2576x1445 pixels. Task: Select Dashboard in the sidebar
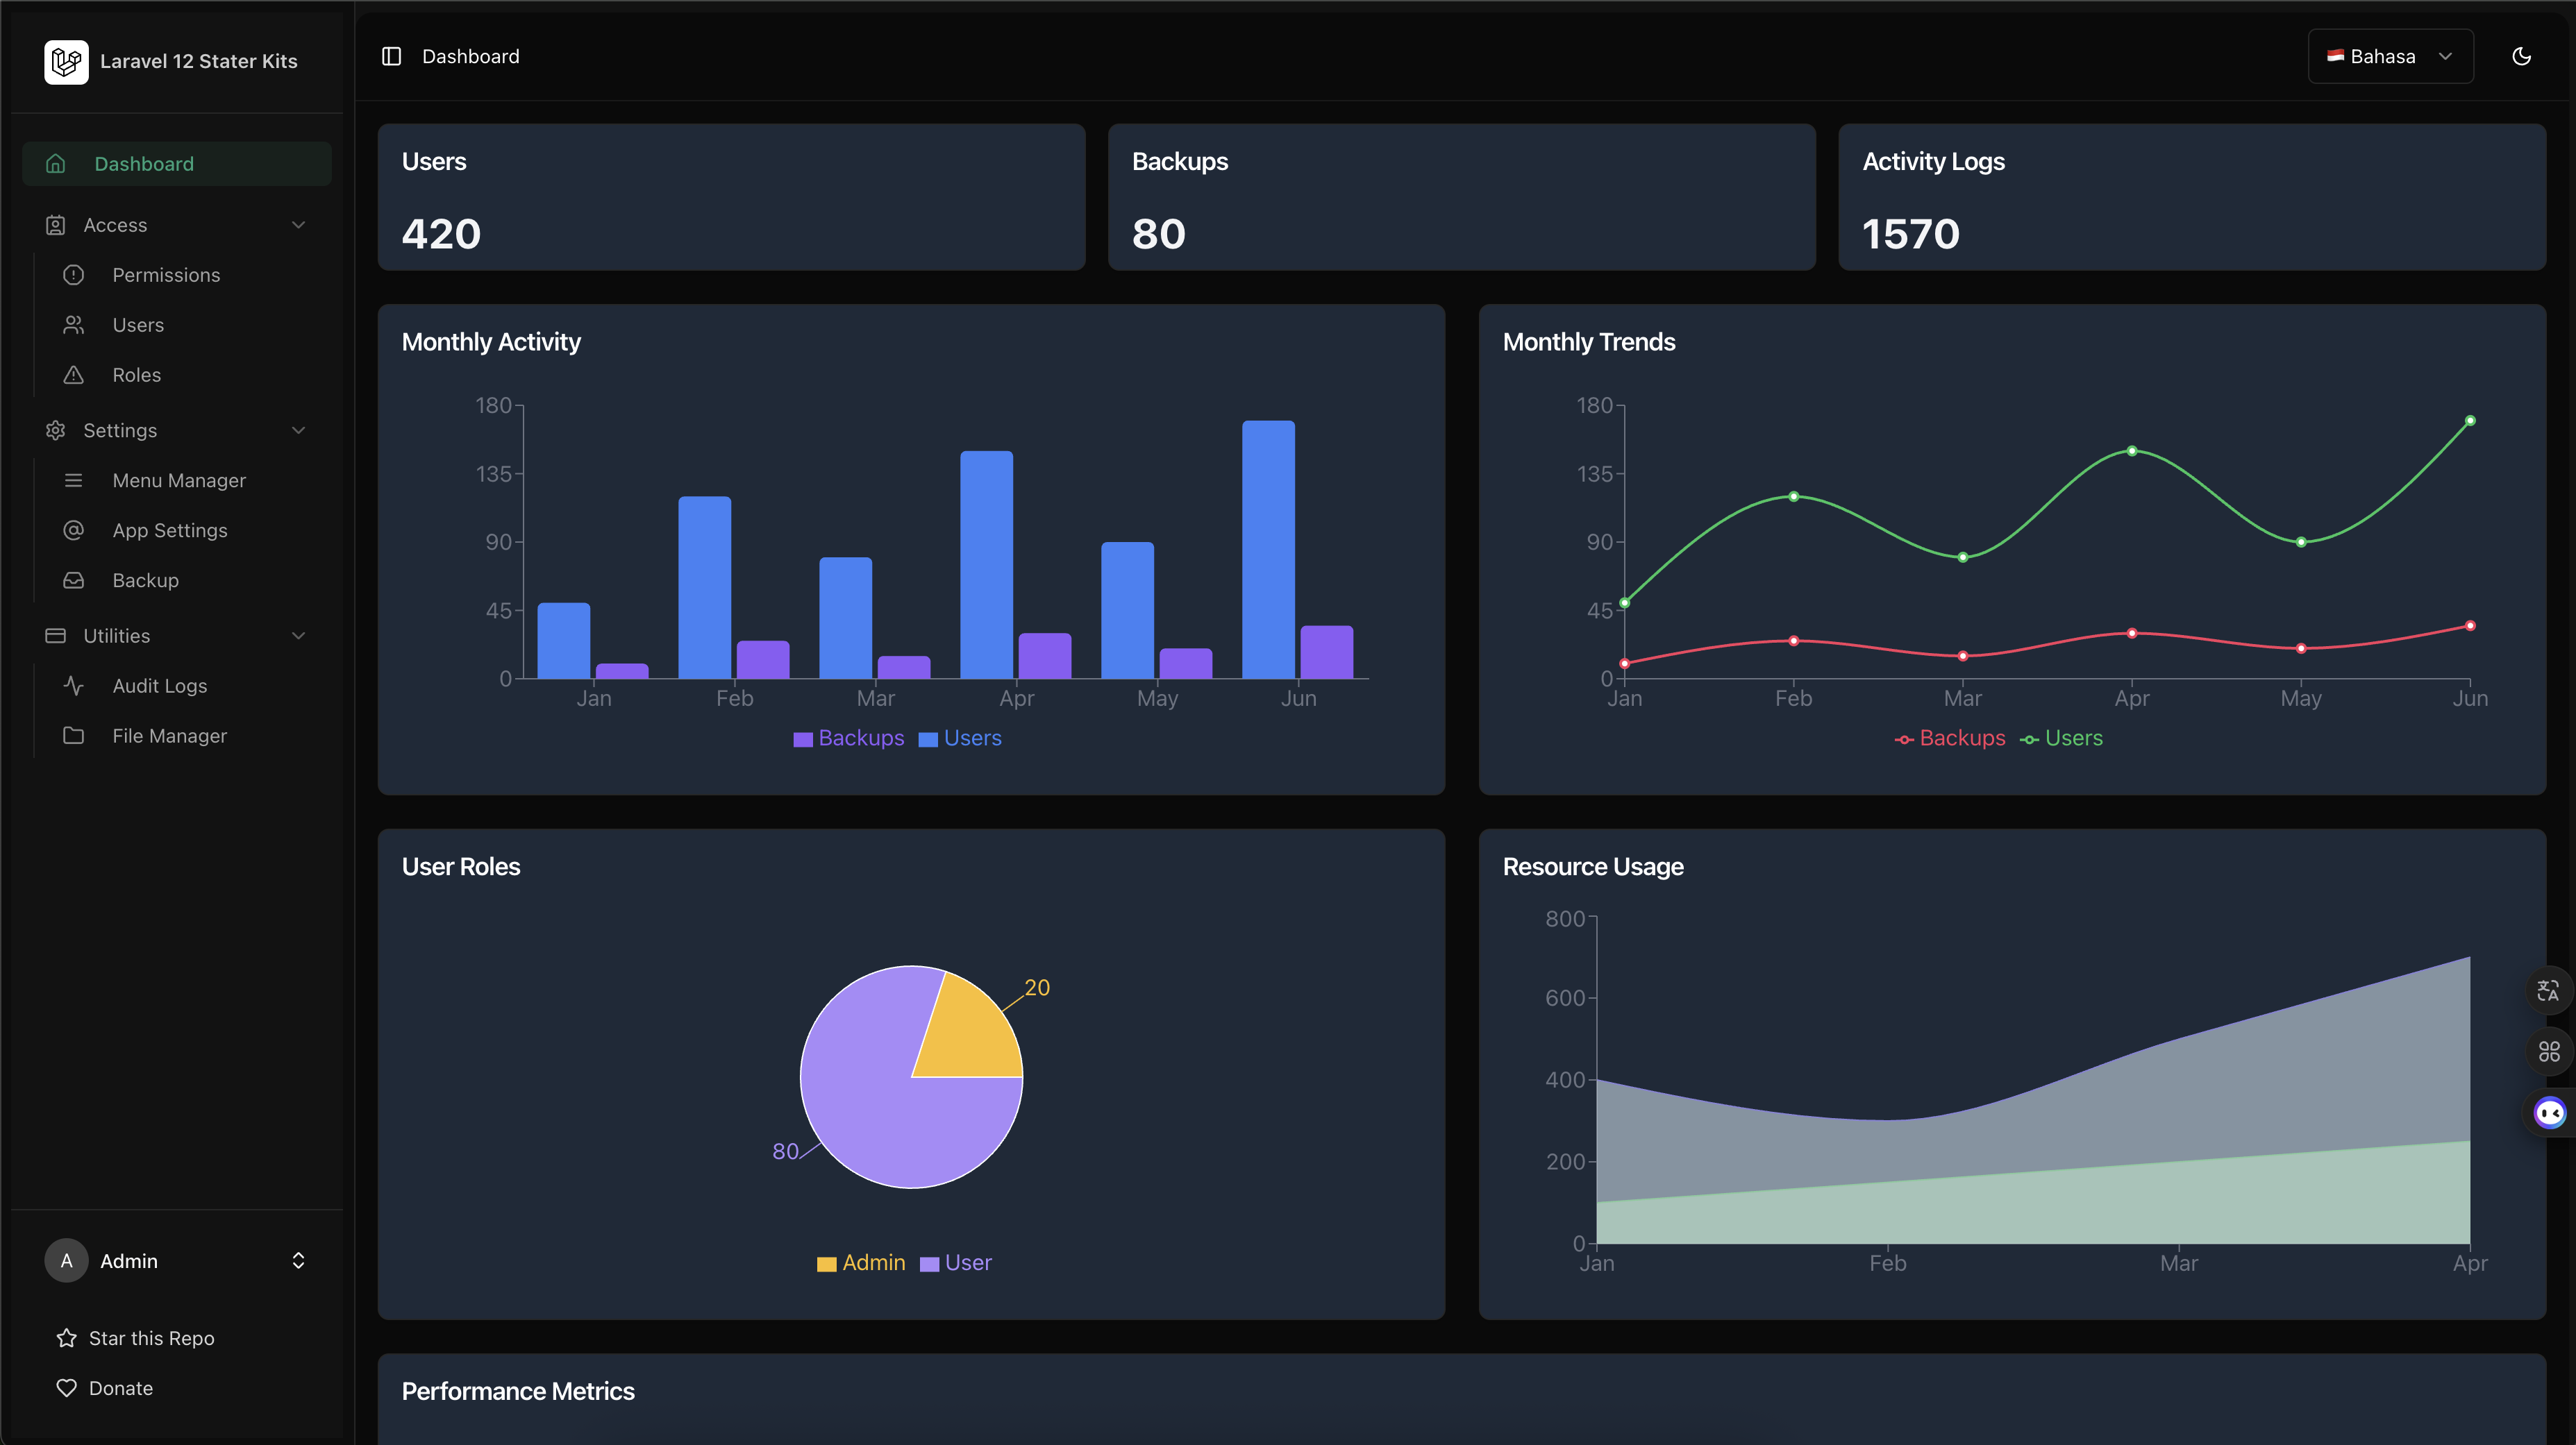pyautogui.click(x=144, y=163)
